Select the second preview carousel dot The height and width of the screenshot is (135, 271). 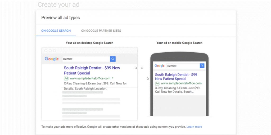142,68
